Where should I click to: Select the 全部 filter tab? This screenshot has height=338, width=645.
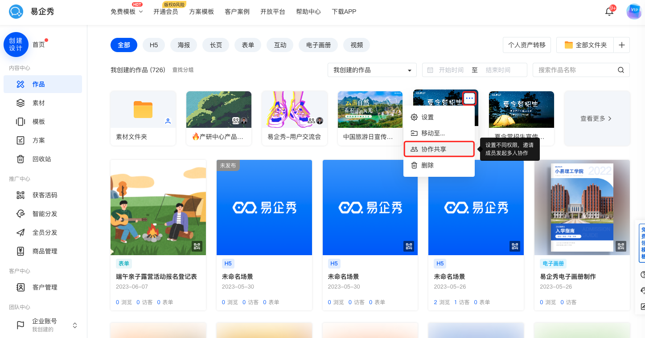[x=124, y=45]
